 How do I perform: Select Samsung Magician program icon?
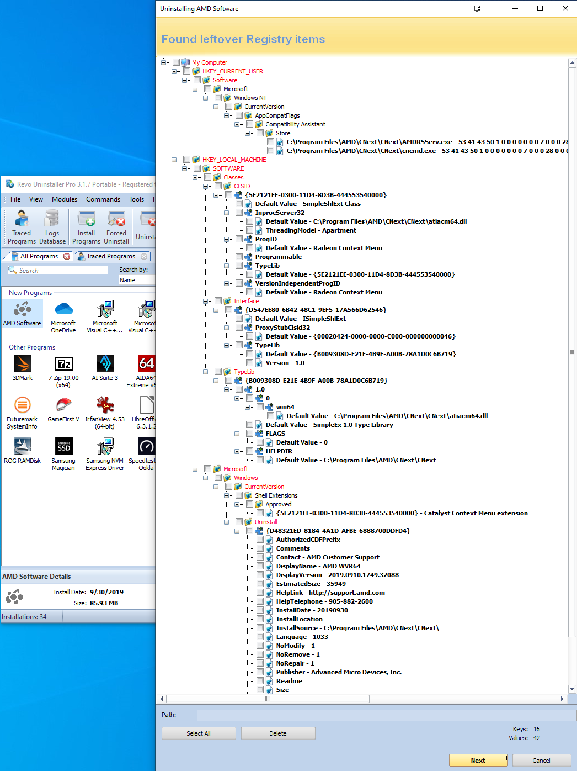(63, 454)
